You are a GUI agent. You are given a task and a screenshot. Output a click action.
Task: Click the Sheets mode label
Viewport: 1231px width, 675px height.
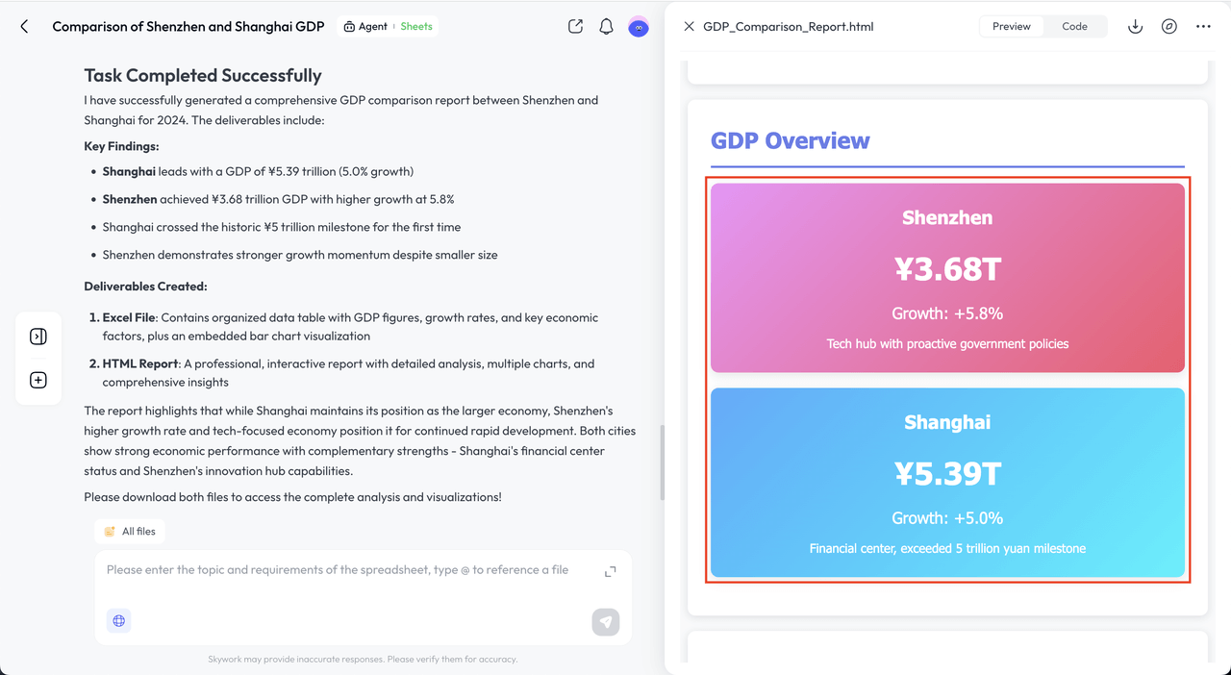click(x=416, y=27)
